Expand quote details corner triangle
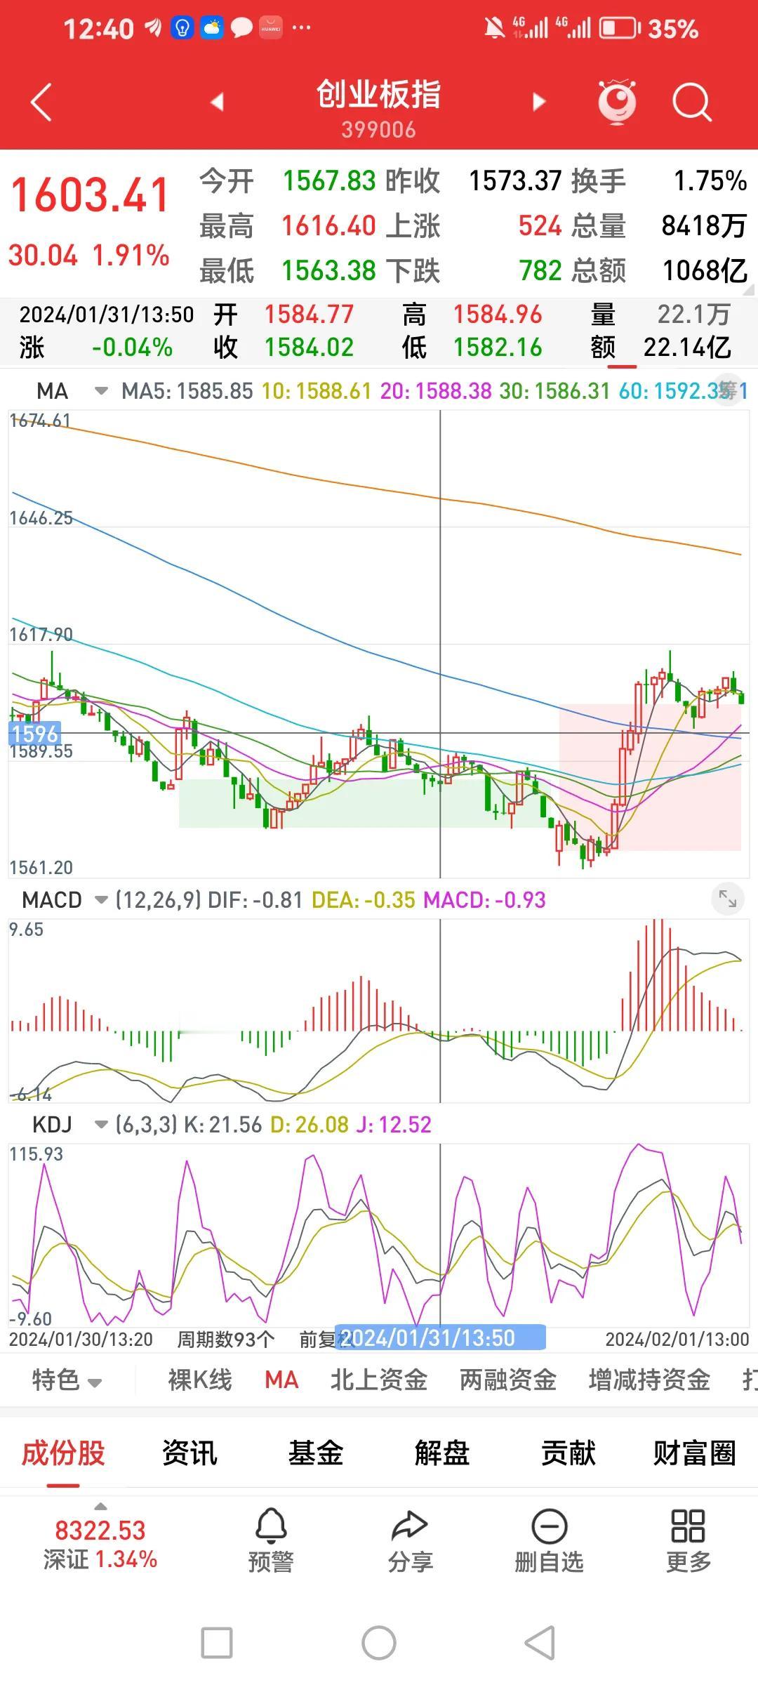The image size is (758, 1685). 749,289
